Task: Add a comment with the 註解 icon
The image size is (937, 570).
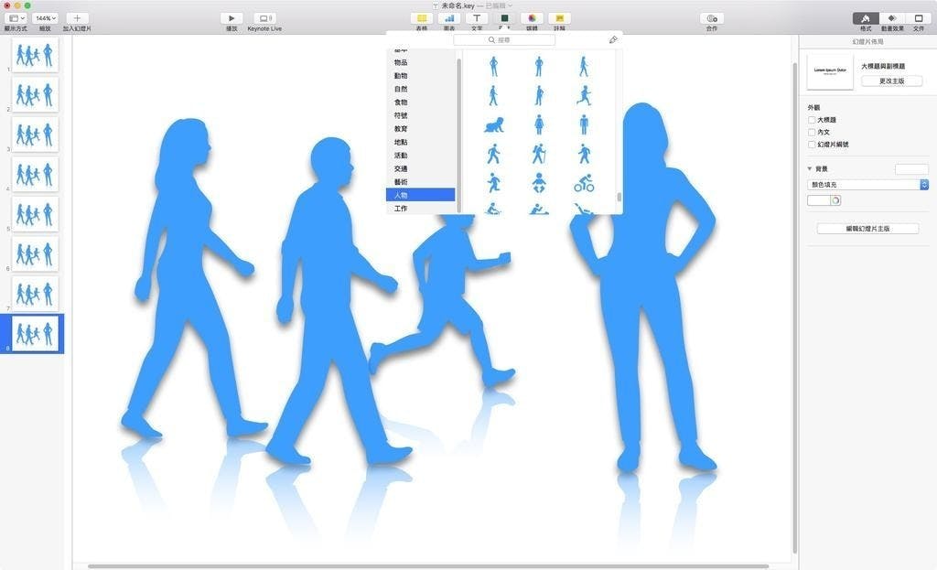Action: [x=559, y=18]
